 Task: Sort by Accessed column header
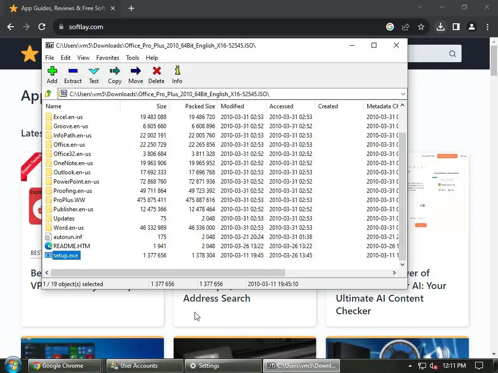291,106
